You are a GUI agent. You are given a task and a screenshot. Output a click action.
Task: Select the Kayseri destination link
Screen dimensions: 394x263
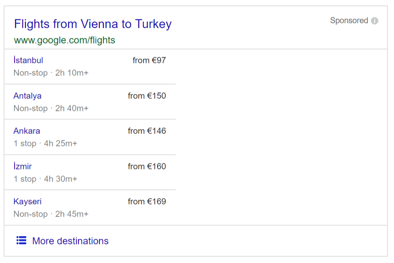click(x=27, y=202)
